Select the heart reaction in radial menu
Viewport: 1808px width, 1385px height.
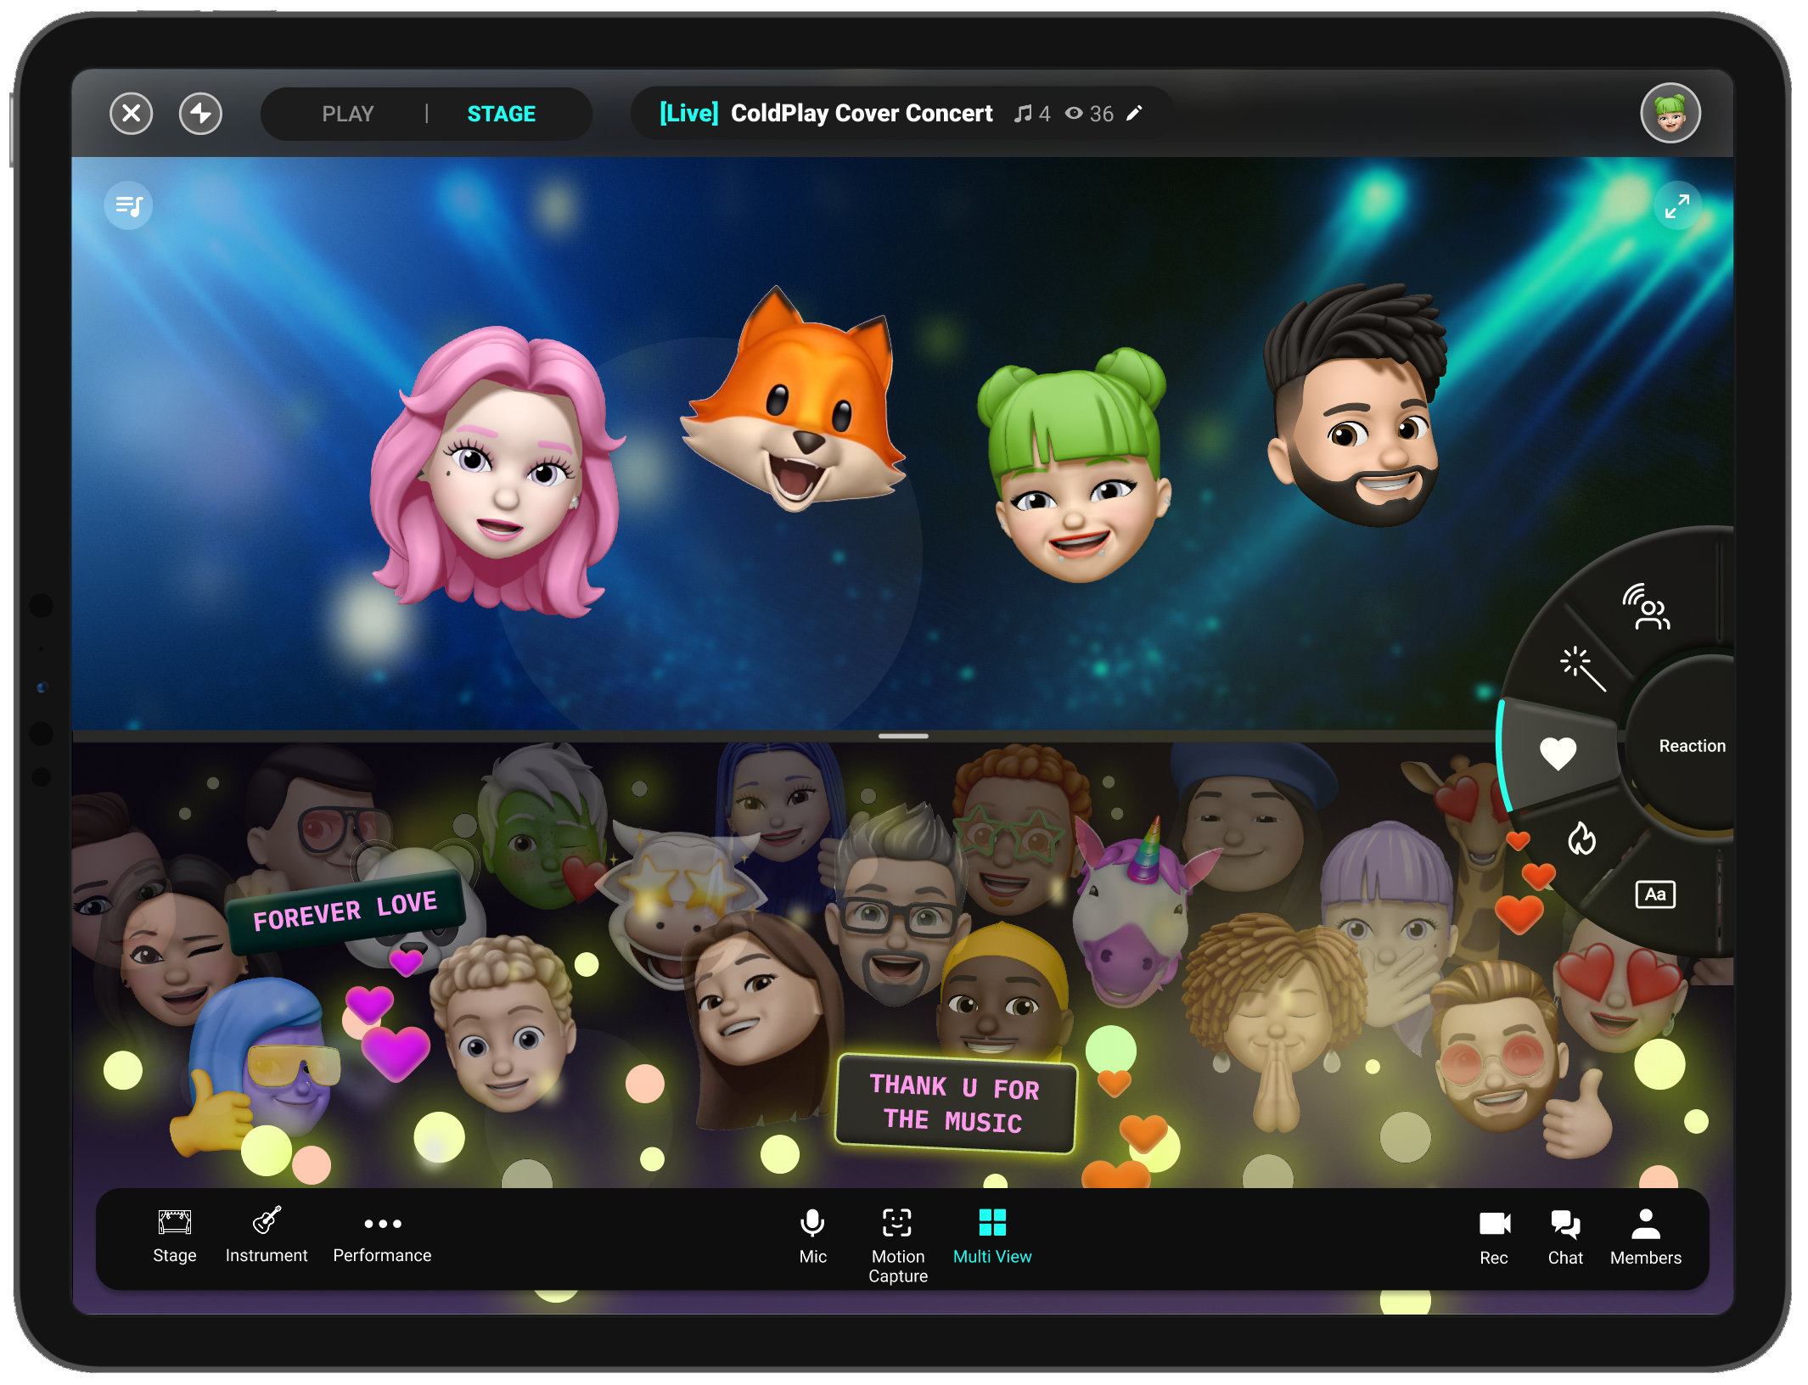pyautogui.click(x=1558, y=753)
